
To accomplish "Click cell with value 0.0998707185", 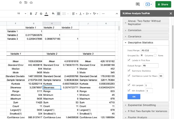I will [x=52, y=39].
